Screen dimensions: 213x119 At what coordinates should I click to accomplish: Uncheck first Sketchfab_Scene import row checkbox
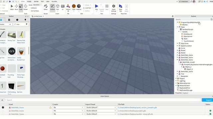coord(3,107)
